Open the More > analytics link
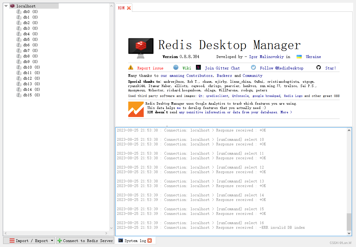356x247 pixels. tap(286, 112)
